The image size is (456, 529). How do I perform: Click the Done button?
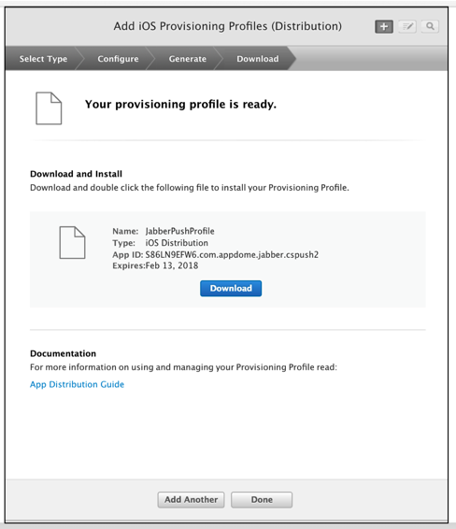click(x=262, y=500)
